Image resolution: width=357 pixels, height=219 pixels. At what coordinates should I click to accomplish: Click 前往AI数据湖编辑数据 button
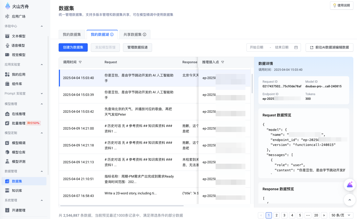click(x=329, y=47)
